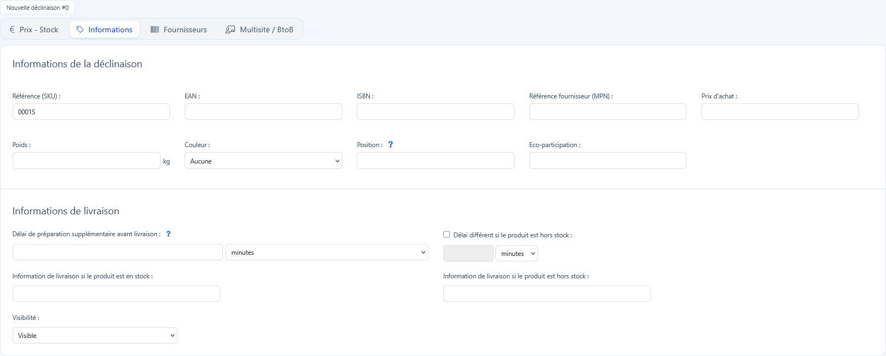Click the 'Informations de la déclinaison' heading
Screen dimensions: 886x356
tap(77, 64)
